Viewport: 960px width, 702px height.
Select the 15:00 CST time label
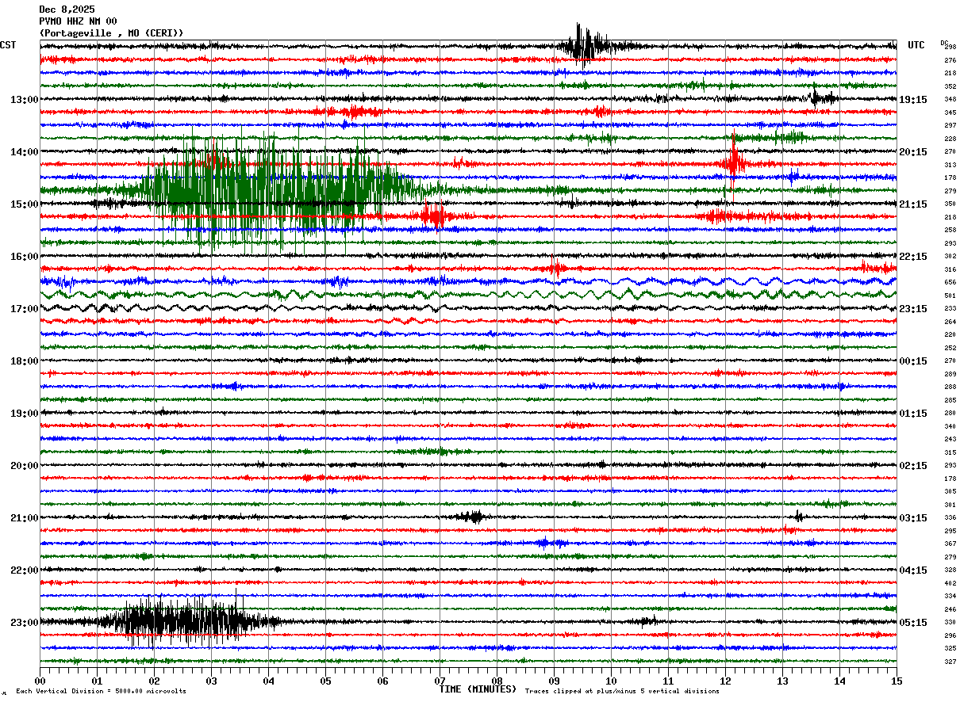click(x=24, y=204)
